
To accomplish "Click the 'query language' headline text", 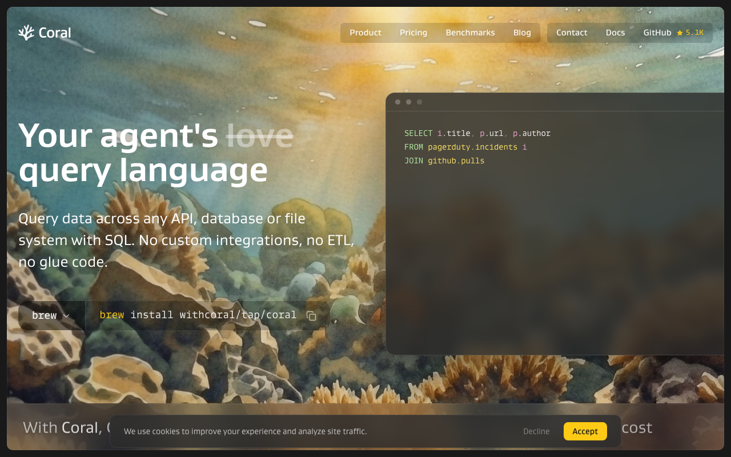I will (x=143, y=170).
